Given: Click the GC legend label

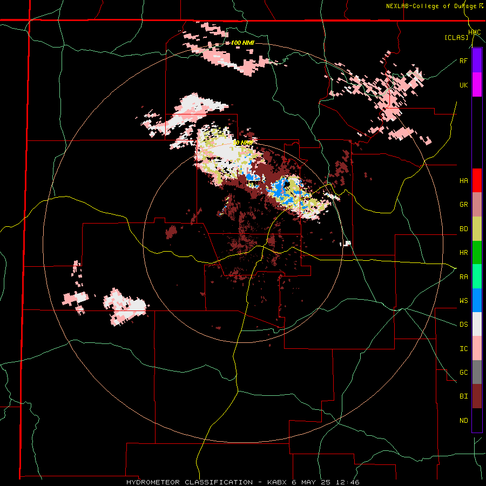Looking at the screenshot, I should point(464,373).
